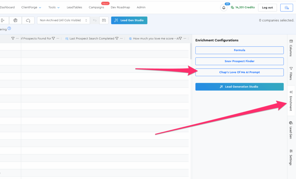Viewport: 296px width, 179px height.
Task: Click the help question mark icon
Action: point(9,28)
